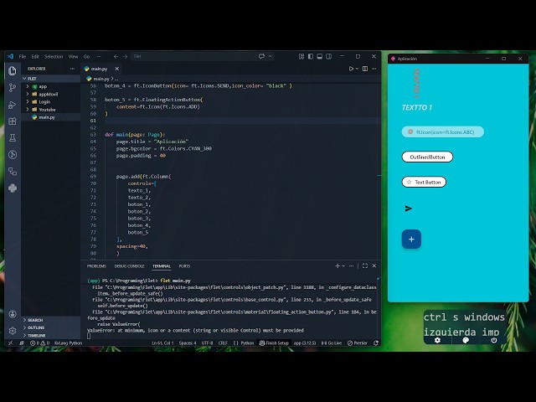The image size is (536, 402).
Task: Show more menus via the ellipsis
Action: tap(99, 56)
